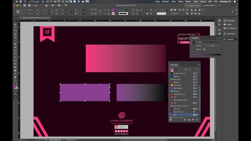Switch to Preview screen mode in Tools
The width and height of the screenshot is (251, 141).
[15, 98]
